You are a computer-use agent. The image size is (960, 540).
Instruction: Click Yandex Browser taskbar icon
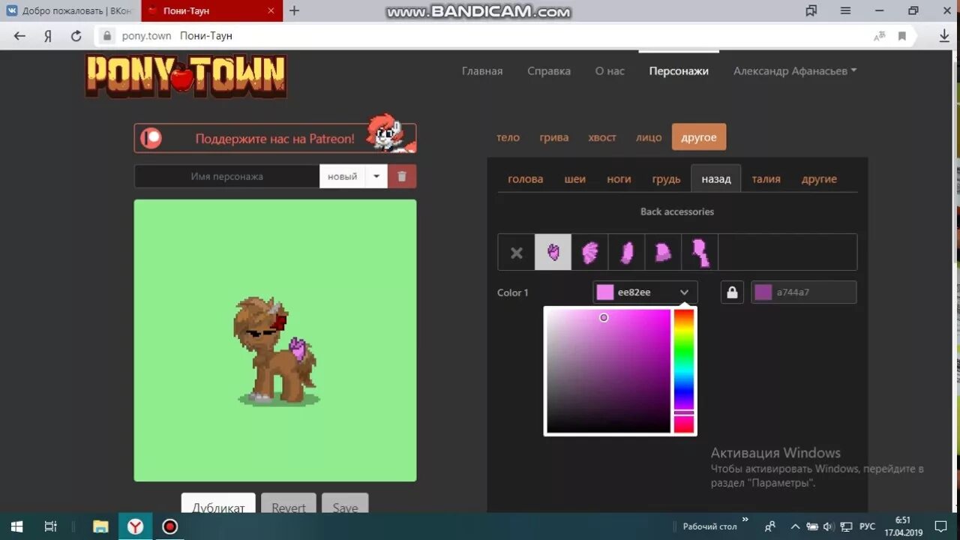[x=135, y=526]
